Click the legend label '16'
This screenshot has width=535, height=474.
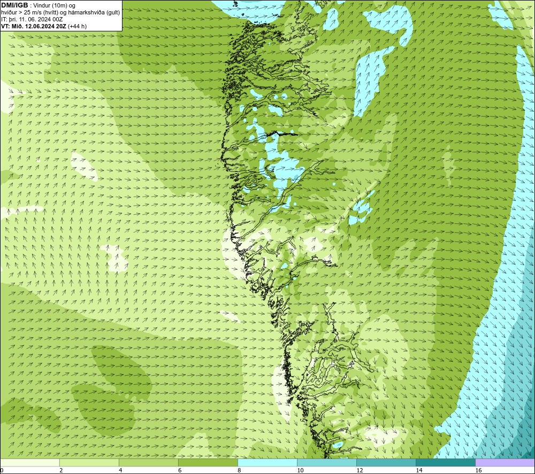479,471
